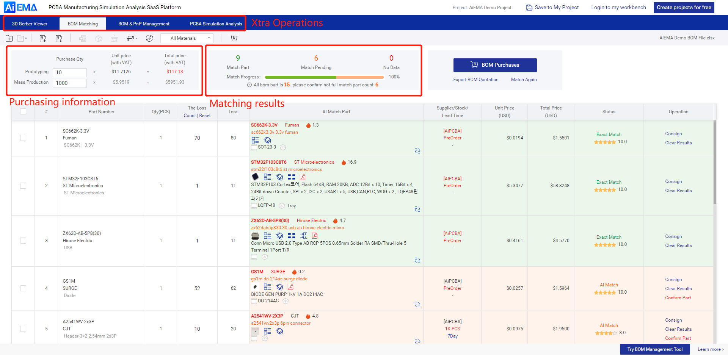The height and width of the screenshot is (355, 728).
Task: Click the Count link in The Loss header
Action: (190, 116)
